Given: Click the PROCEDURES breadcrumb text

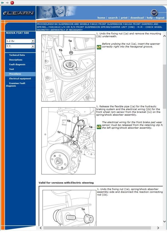Looking at the screenshot, I should pyautogui.click(x=45, y=24).
